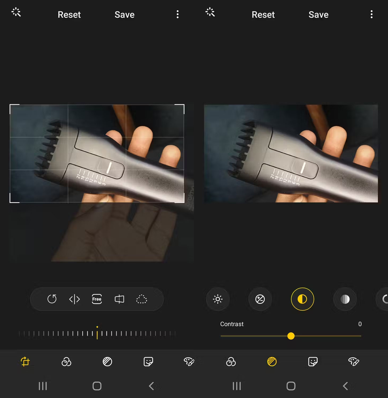388x398 pixels.
Task: Select the Rotate tool in crop toolbar
Action: [x=52, y=299]
